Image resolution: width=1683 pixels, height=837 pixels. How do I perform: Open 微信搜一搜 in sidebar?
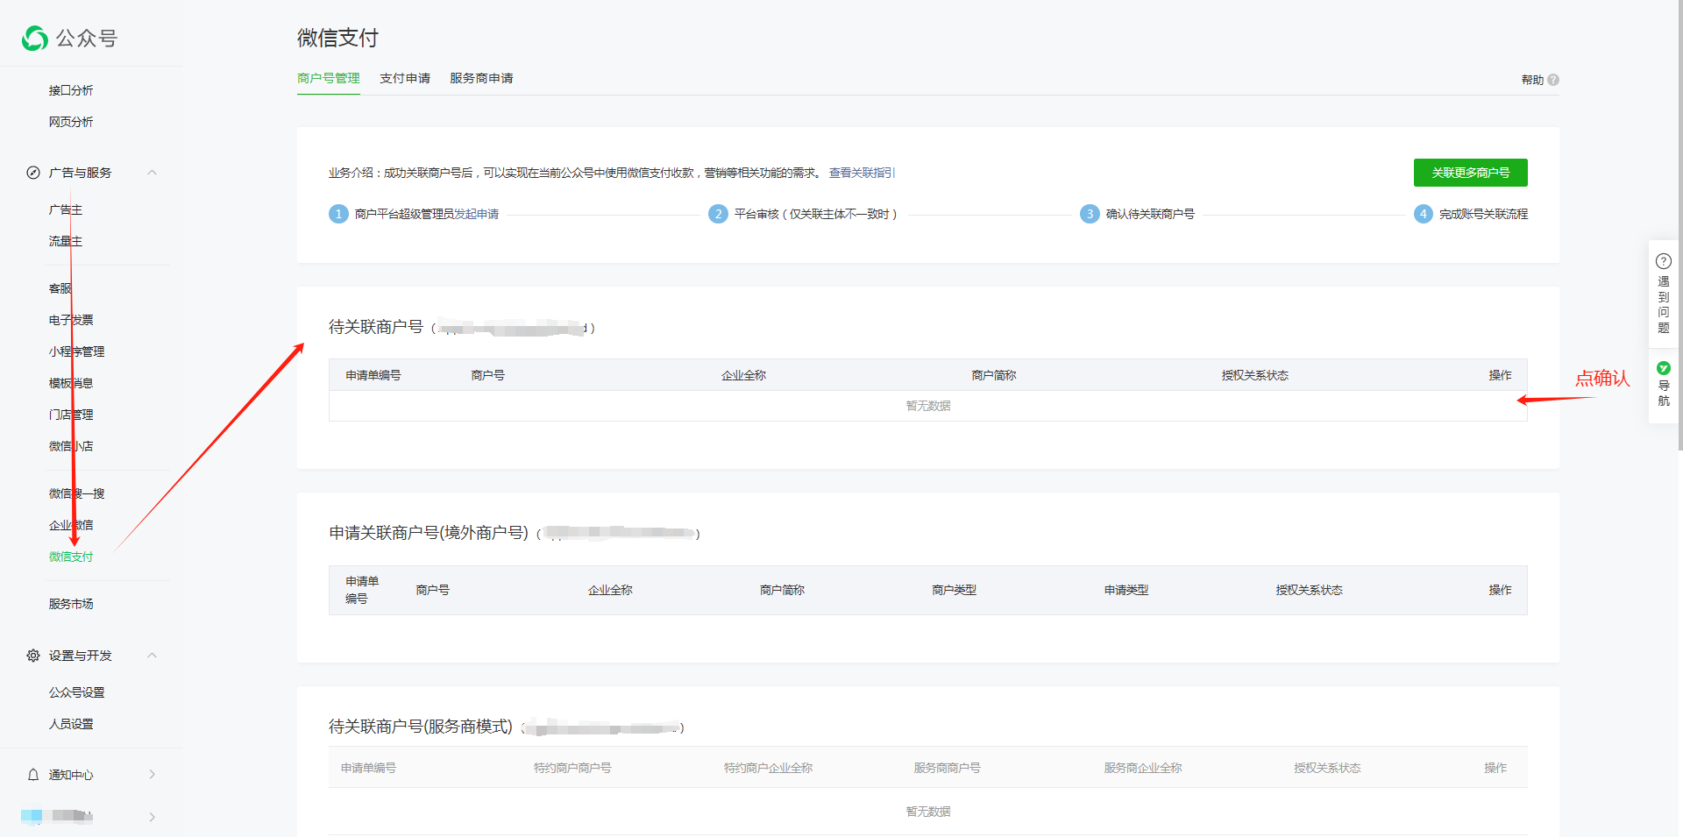point(76,493)
